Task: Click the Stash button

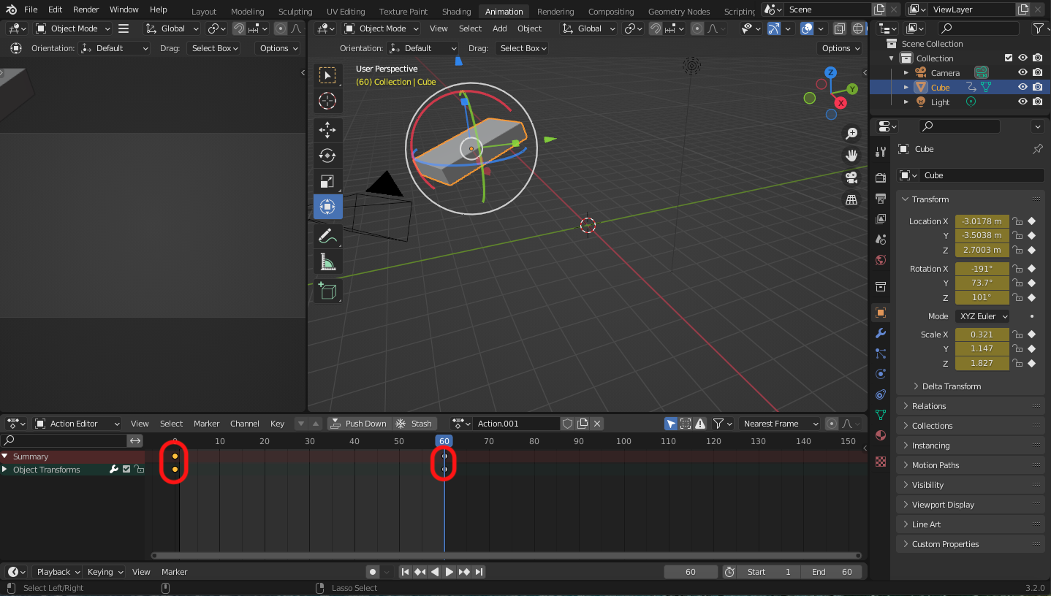Action: pos(414,424)
